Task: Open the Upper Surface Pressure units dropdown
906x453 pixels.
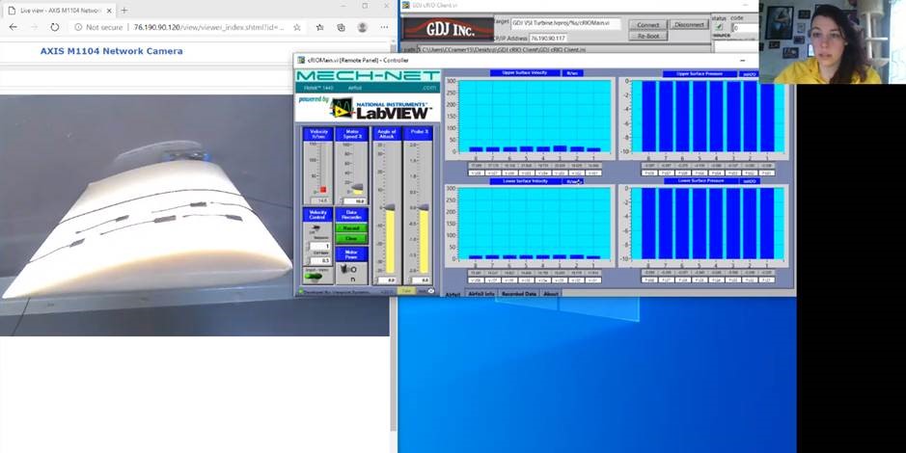Action: (x=747, y=73)
